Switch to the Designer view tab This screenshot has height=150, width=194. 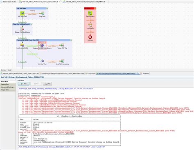[x=4, y=70]
